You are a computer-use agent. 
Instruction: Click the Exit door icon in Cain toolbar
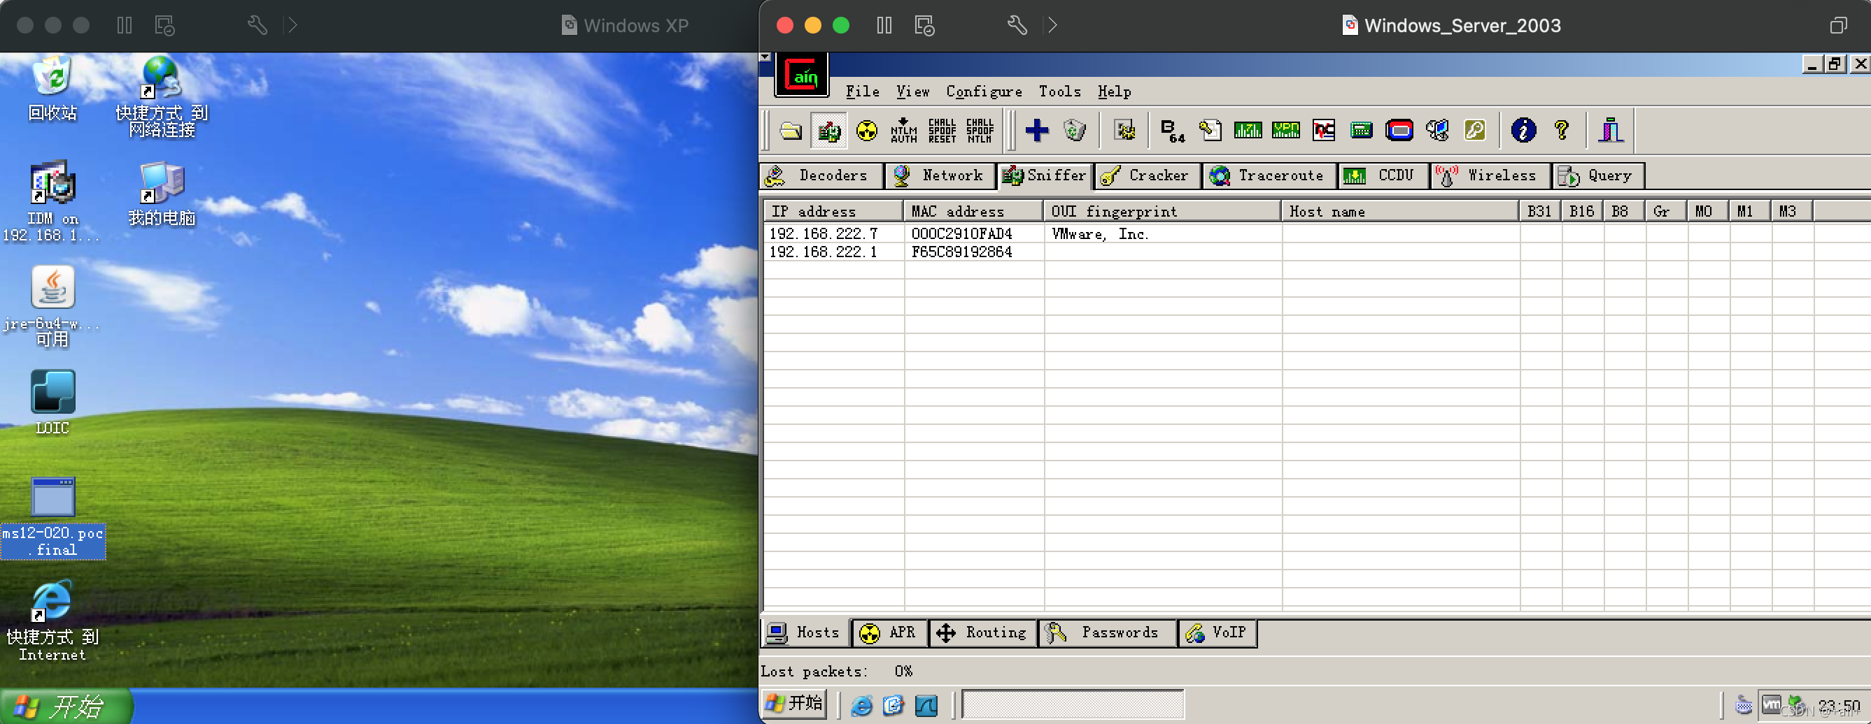1610,131
